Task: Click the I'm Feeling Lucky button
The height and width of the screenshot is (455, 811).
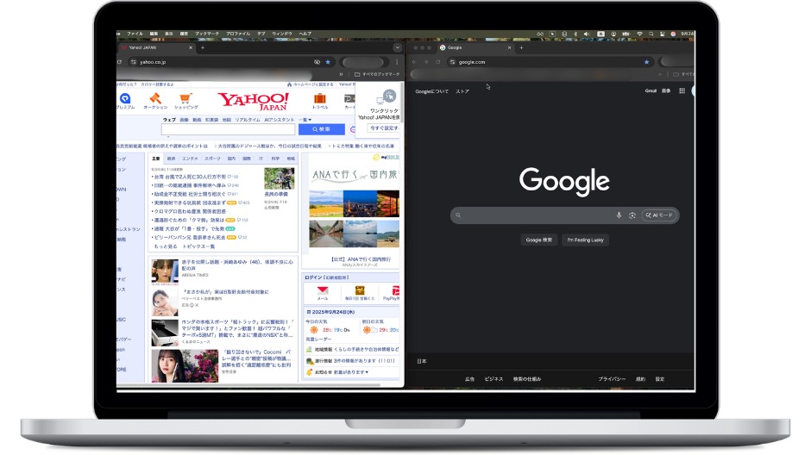Action: coord(586,240)
